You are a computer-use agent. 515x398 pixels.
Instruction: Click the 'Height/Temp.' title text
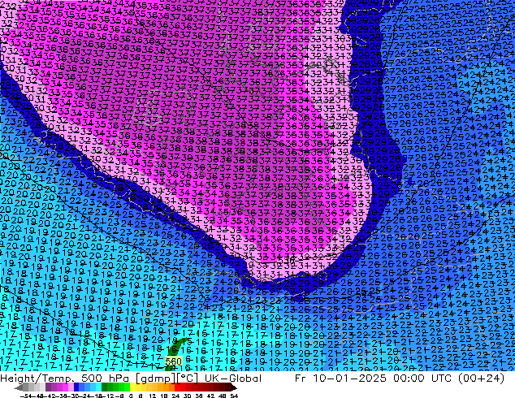coord(39,379)
